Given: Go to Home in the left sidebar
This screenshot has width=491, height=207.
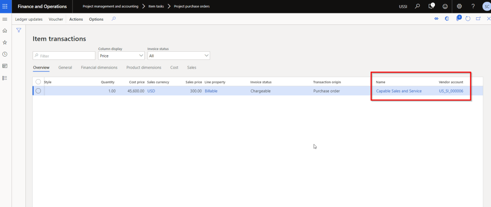Looking at the screenshot, I should point(5,31).
